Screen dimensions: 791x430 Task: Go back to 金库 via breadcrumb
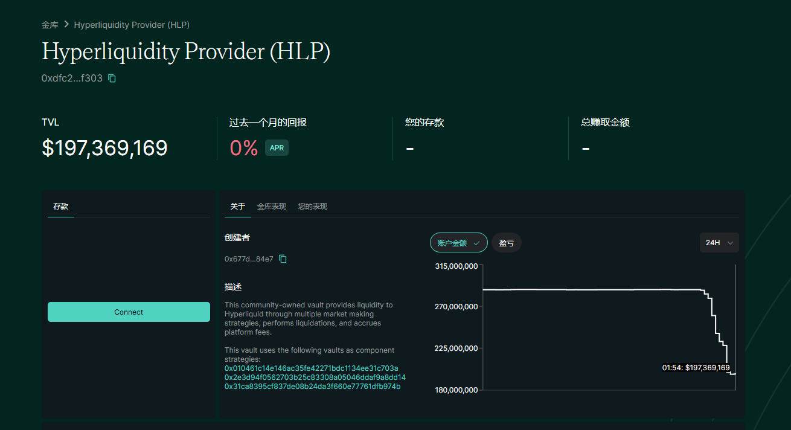point(50,25)
